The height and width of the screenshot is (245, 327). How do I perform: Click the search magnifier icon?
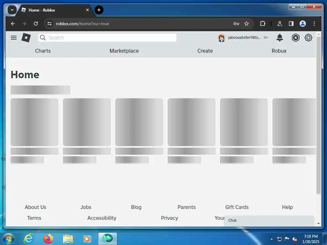[x=43, y=38]
